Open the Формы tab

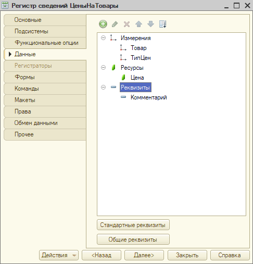pos(45,77)
